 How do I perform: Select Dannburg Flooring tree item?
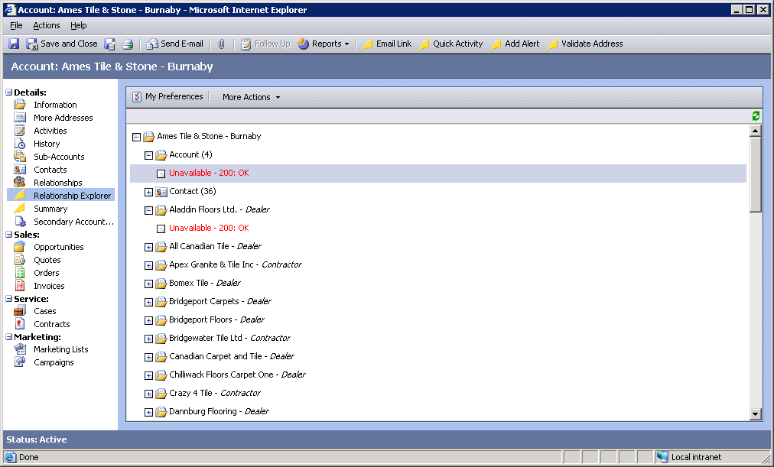pos(219,411)
